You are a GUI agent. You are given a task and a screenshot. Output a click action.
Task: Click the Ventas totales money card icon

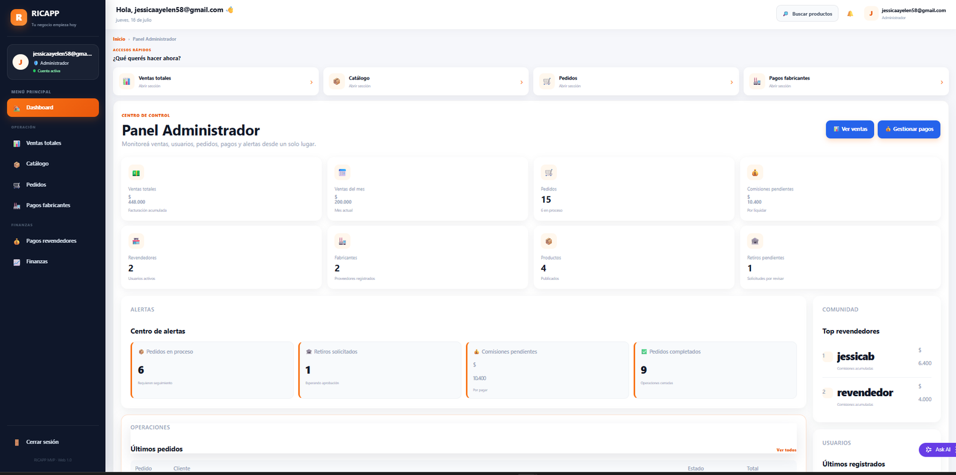click(136, 173)
